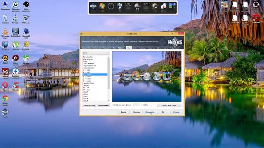Open the 'Темы' dropdown above the list

[96, 53]
